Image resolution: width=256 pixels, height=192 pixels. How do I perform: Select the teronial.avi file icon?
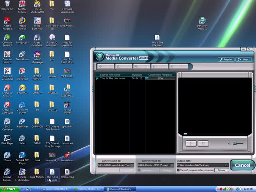67,140
